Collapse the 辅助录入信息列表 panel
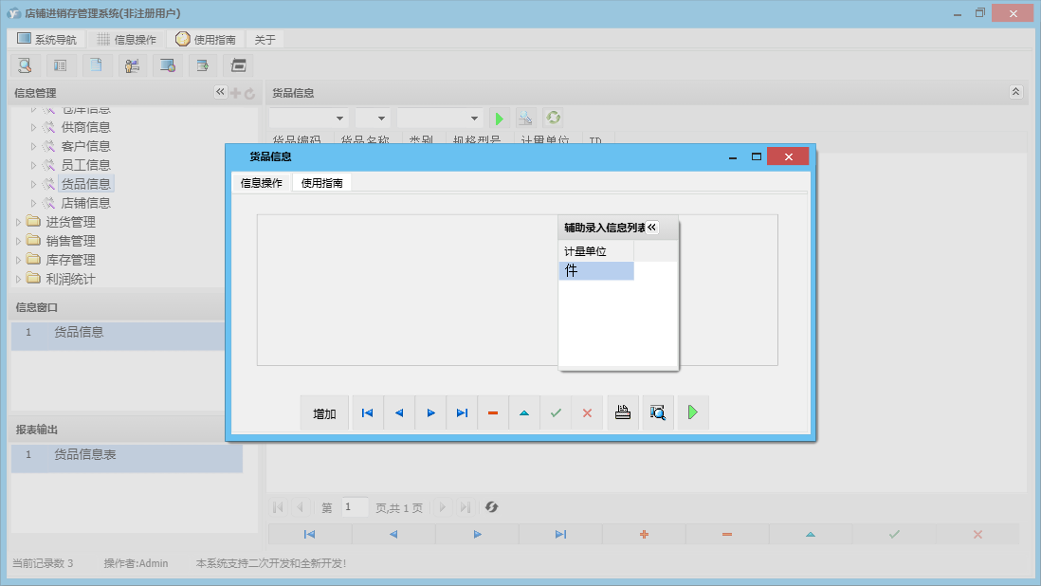Viewport: 1041px width, 586px height. [652, 228]
